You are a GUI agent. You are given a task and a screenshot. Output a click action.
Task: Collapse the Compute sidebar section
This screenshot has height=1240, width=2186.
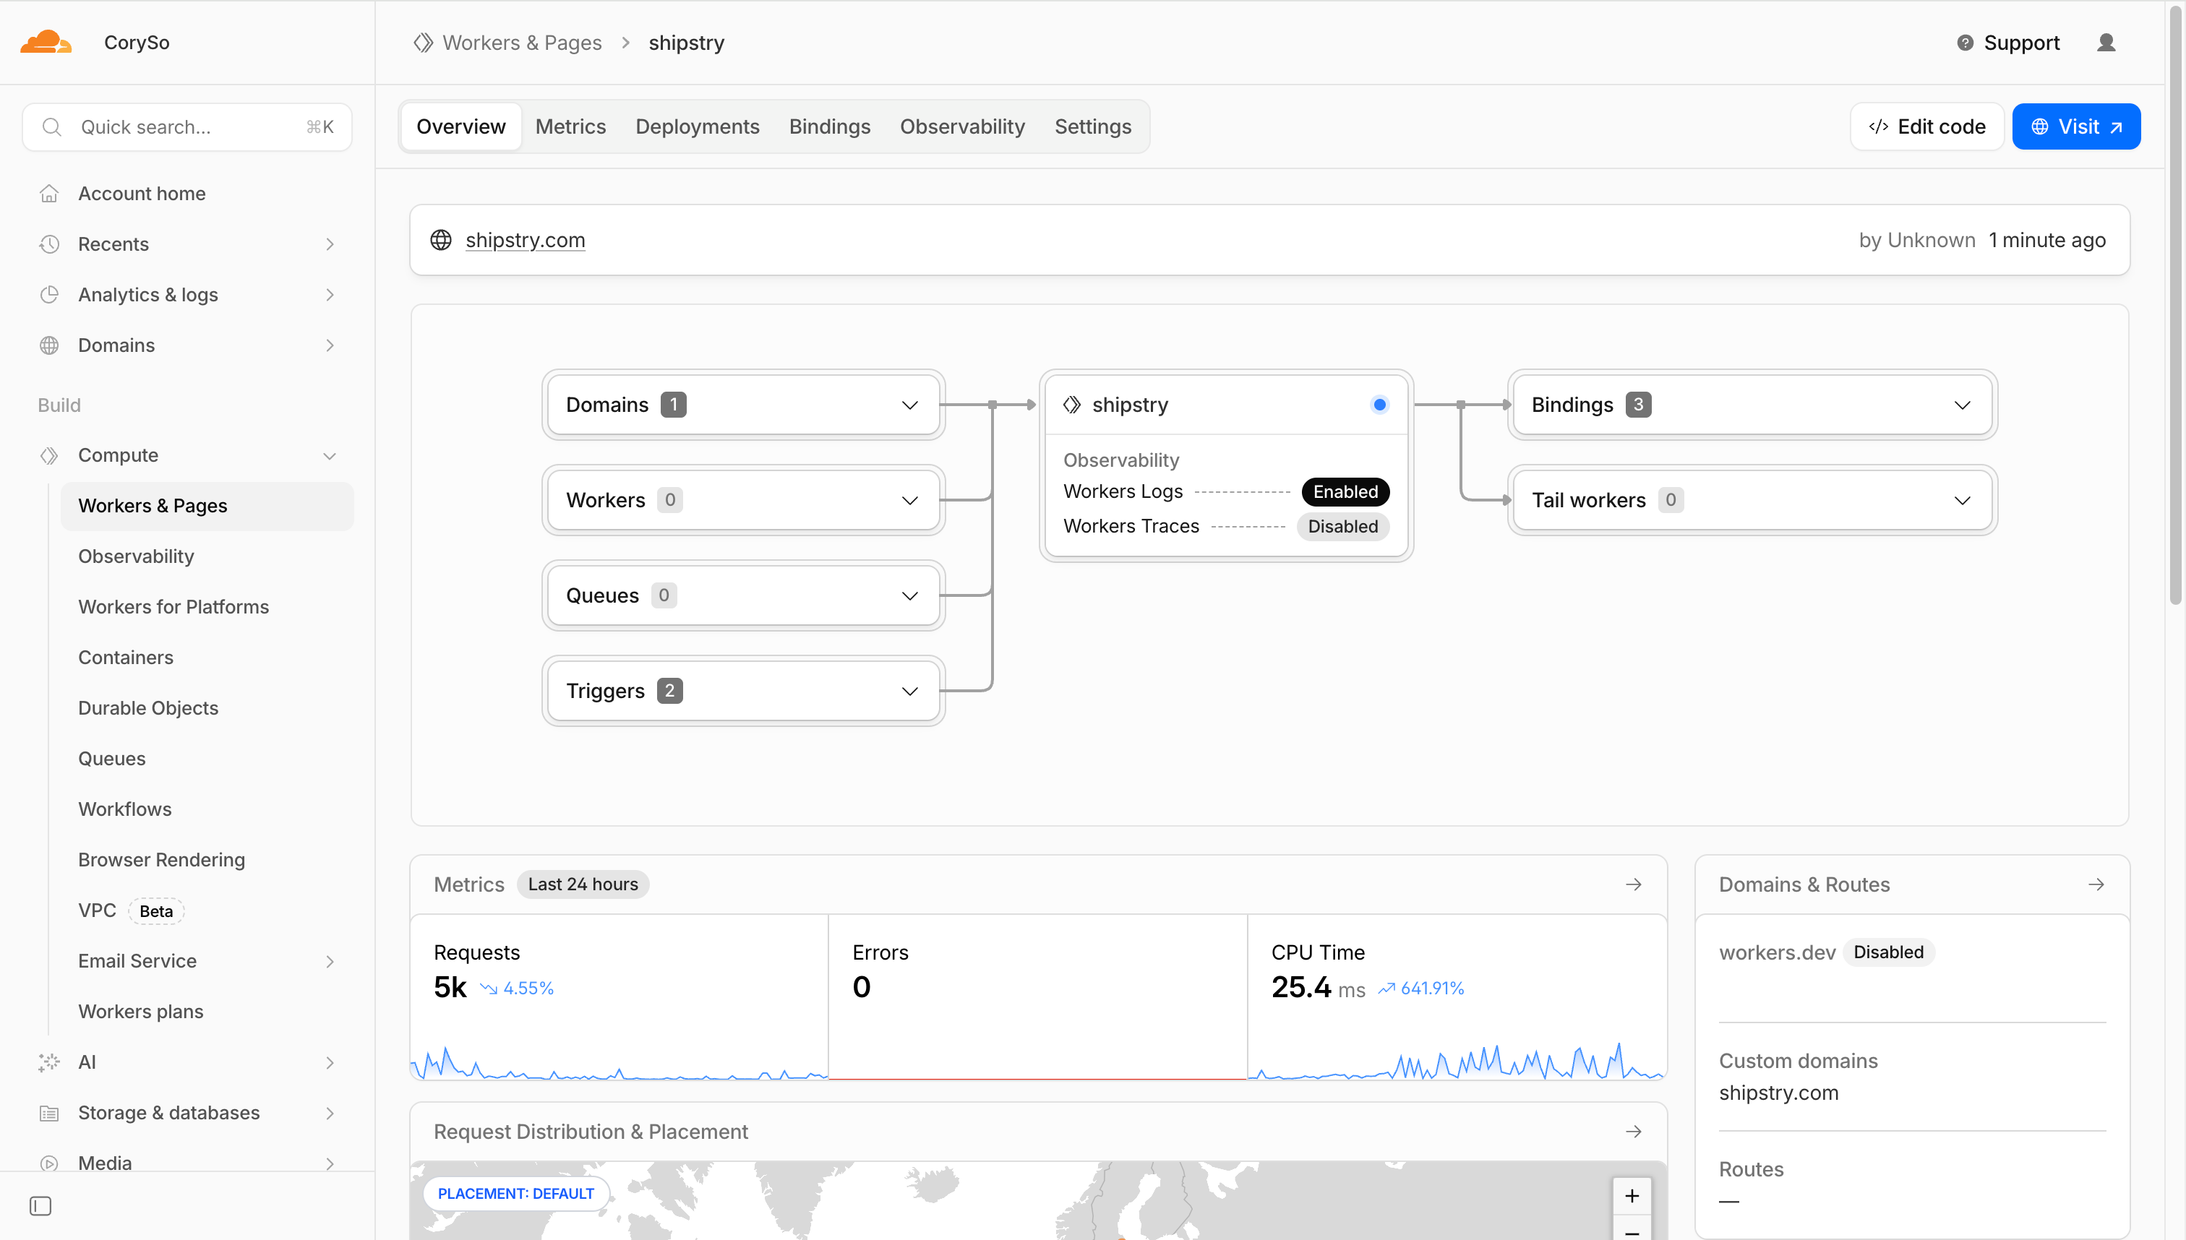coord(329,456)
